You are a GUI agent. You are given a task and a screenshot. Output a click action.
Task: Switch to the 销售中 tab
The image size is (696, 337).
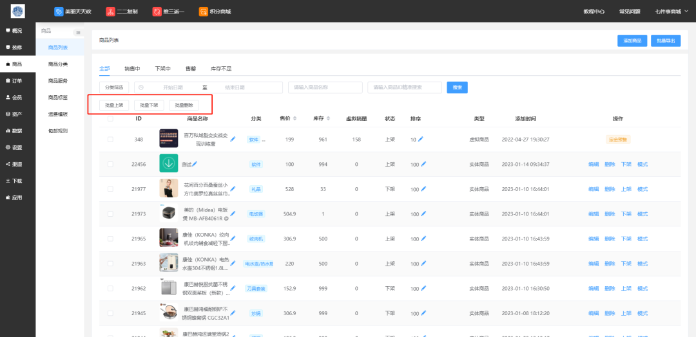click(x=132, y=69)
